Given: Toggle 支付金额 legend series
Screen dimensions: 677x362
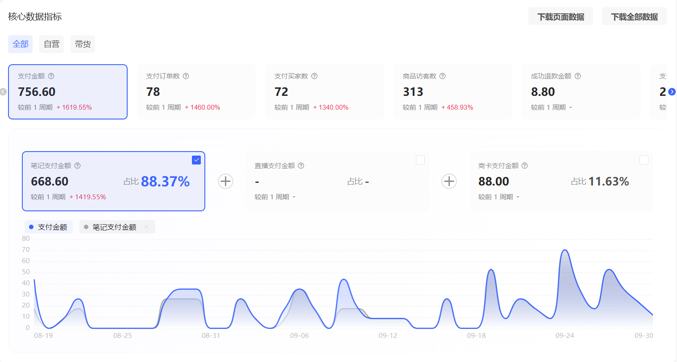Looking at the screenshot, I should [x=49, y=227].
